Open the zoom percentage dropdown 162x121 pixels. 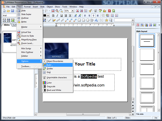73,11
